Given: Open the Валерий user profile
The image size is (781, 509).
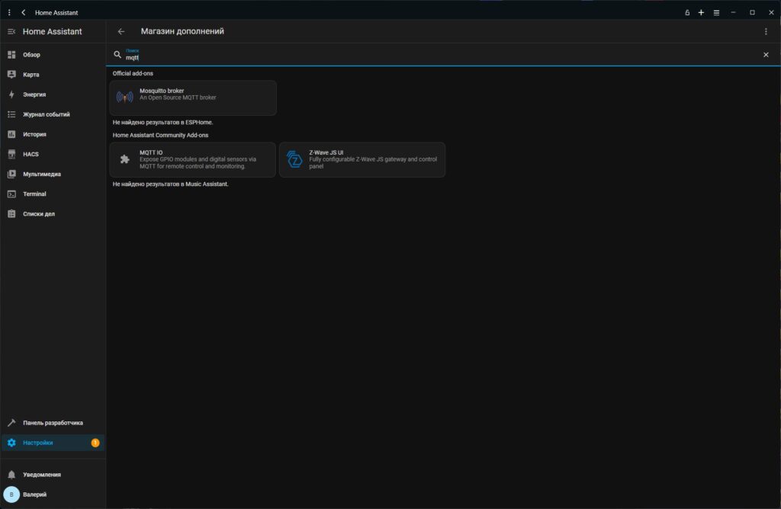Looking at the screenshot, I should click(34, 495).
